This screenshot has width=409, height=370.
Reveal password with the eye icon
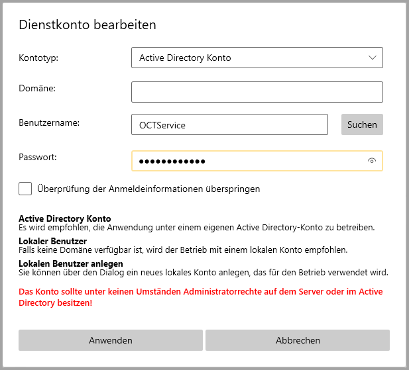(x=372, y=161)
